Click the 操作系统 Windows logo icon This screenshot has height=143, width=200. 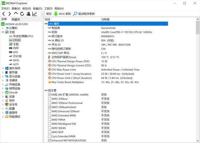7,68
